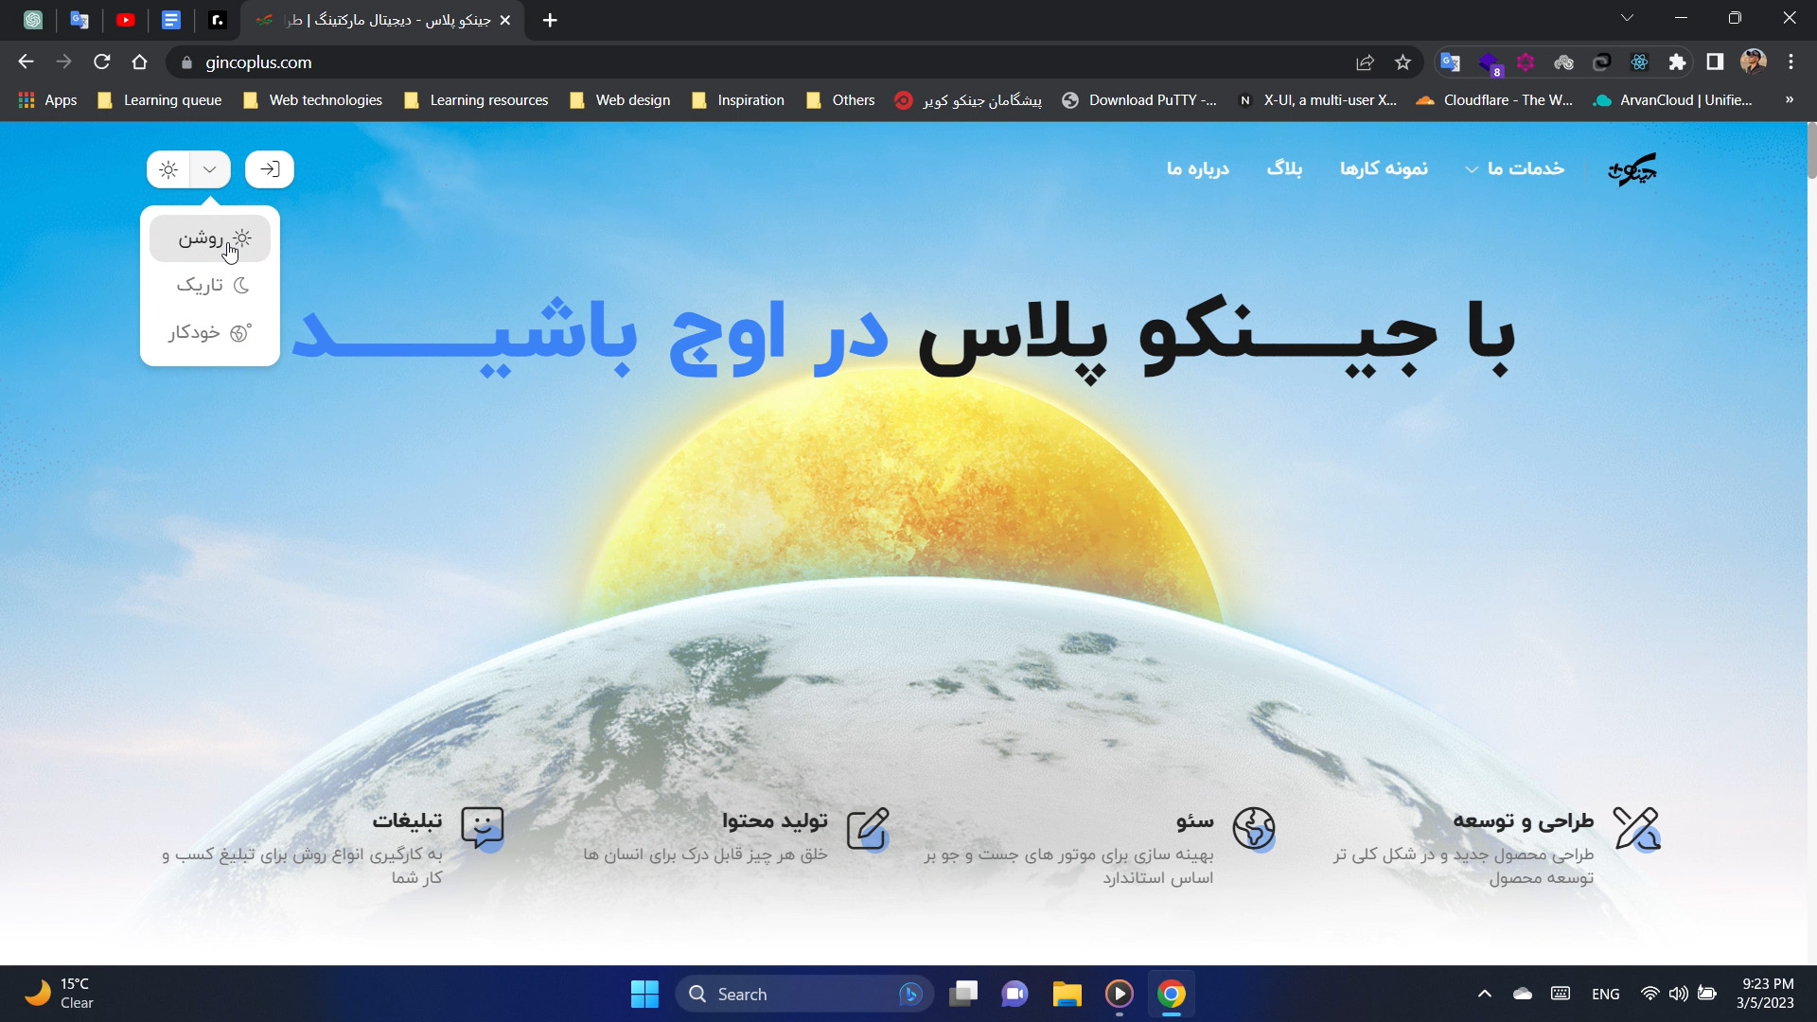
Task: Switch to the YouTube tab
Action: click(125, 20)
